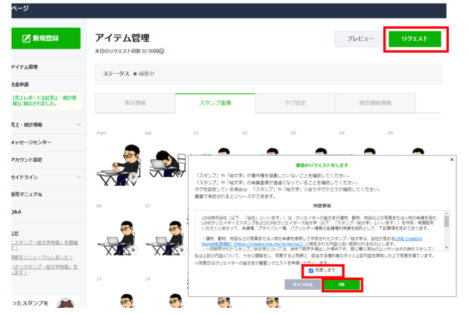Click the green 売上レポート notice text
The image size is (468, 313).
[45, 100]
